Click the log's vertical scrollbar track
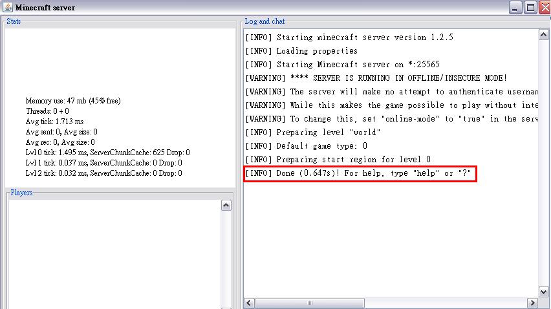Viewport: 551px width, 309px height. (x=544, y=162)
